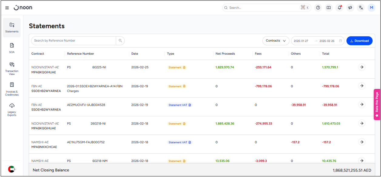Click the Statement VAT tag for AE2MUOVFV-IAJB004528
The image size is (381, 177).
point(180,105)
